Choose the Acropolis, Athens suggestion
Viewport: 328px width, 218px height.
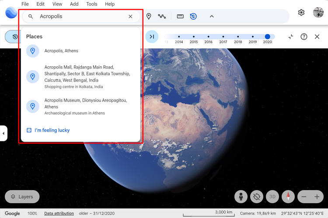pos(80,51)
